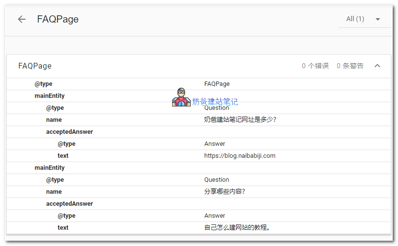This screenshot has height=246, width=398.
Task: Click the first Question type value
Action: 217,108
